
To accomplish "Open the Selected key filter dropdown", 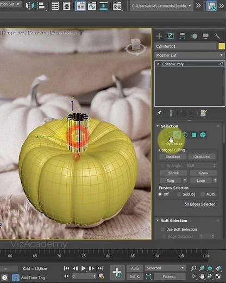I will tap(165, 268).
